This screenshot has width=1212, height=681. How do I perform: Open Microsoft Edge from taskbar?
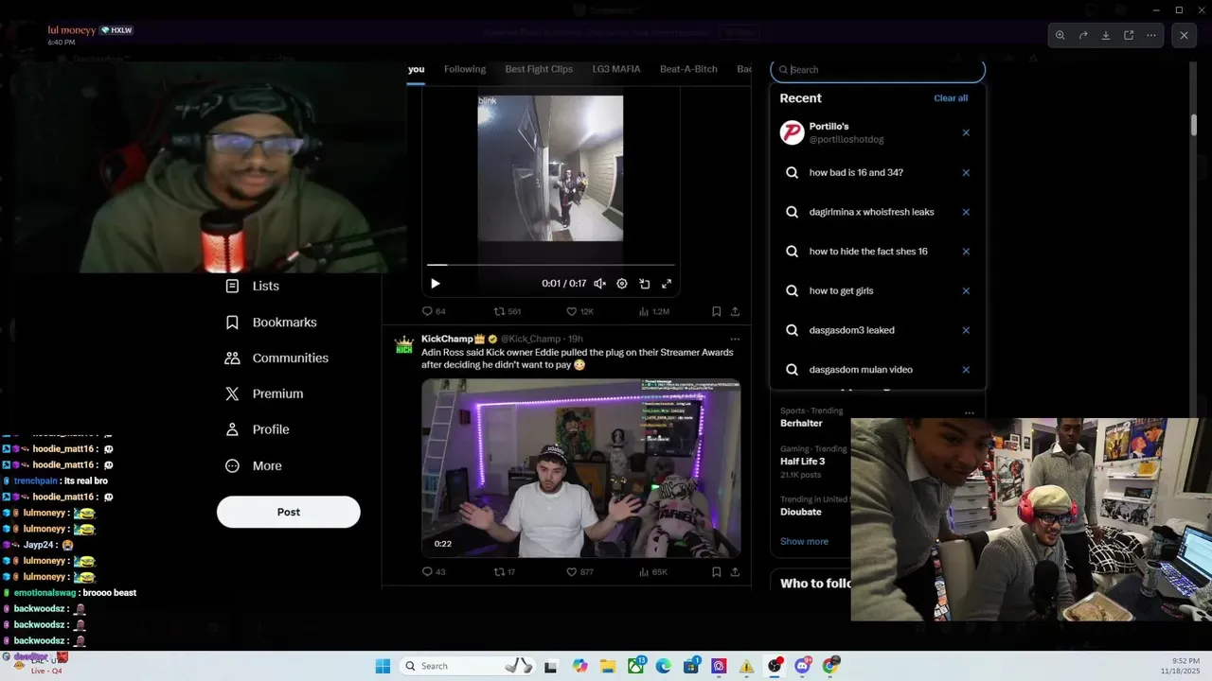point(663,666)
